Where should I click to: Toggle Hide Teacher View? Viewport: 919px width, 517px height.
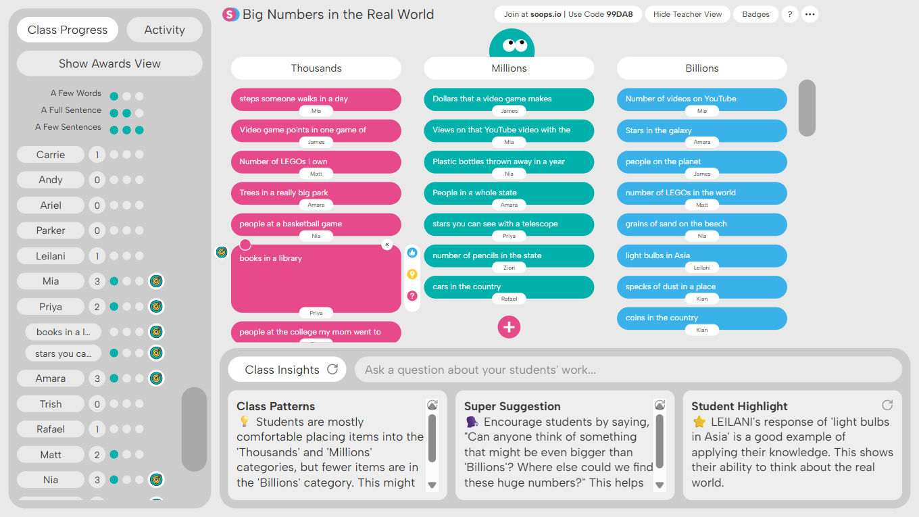pos(687,14)
